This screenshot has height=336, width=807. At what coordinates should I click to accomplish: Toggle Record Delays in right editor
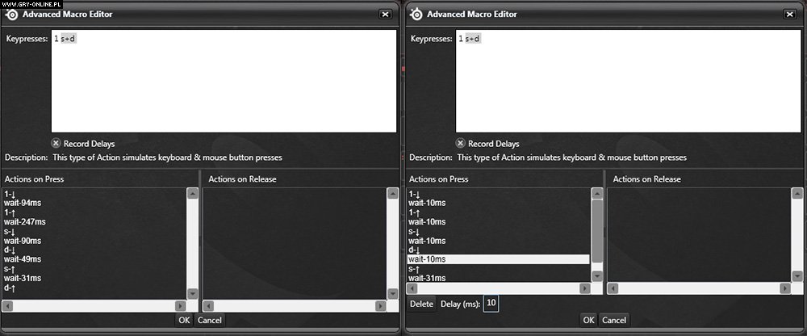[461, 143]
